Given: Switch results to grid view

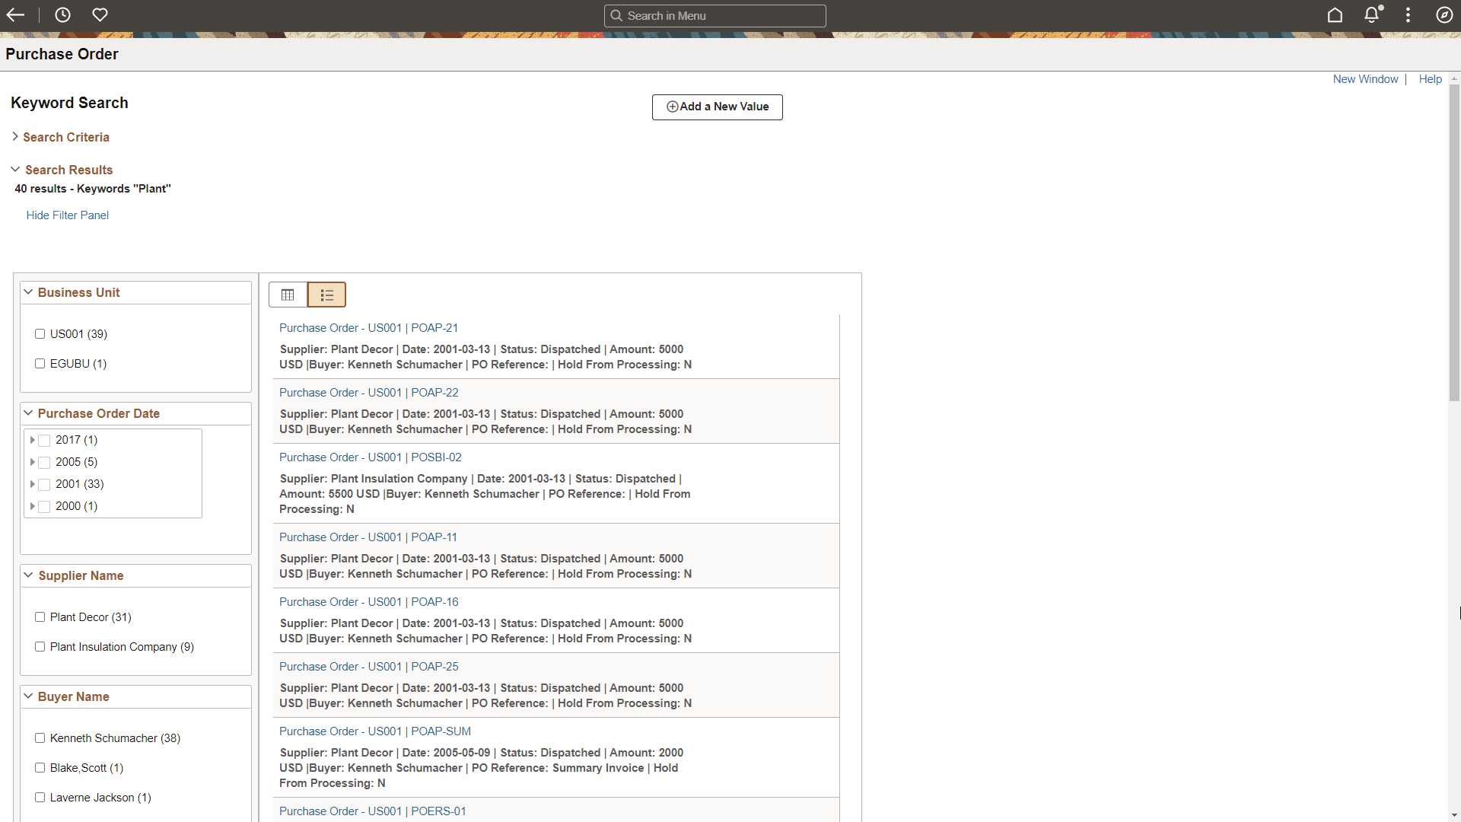Looking at the screenshot, I should (288, 295).
